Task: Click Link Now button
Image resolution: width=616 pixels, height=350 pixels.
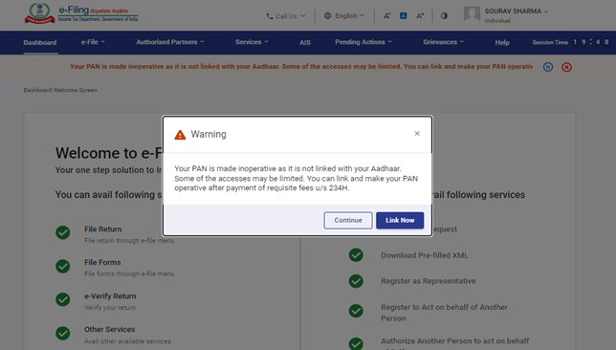Action: (x=400, y=220)
